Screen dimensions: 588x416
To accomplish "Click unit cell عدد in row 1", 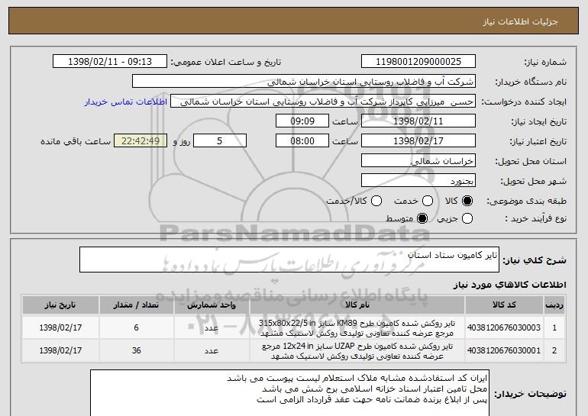I will click(x=212, y=328).
